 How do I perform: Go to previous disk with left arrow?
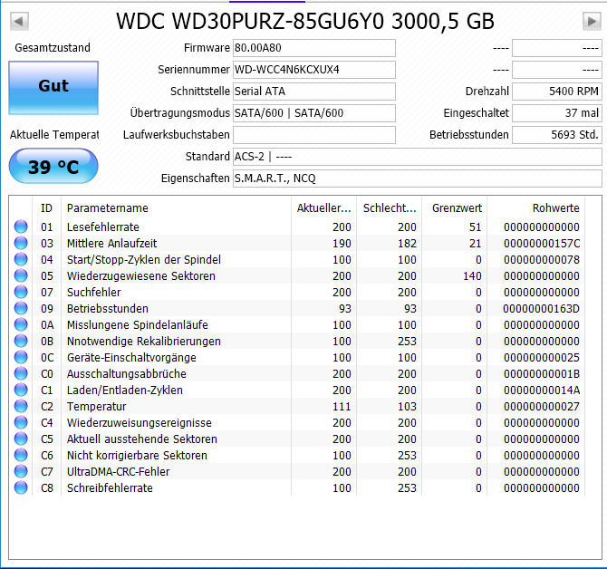[19, 21]
